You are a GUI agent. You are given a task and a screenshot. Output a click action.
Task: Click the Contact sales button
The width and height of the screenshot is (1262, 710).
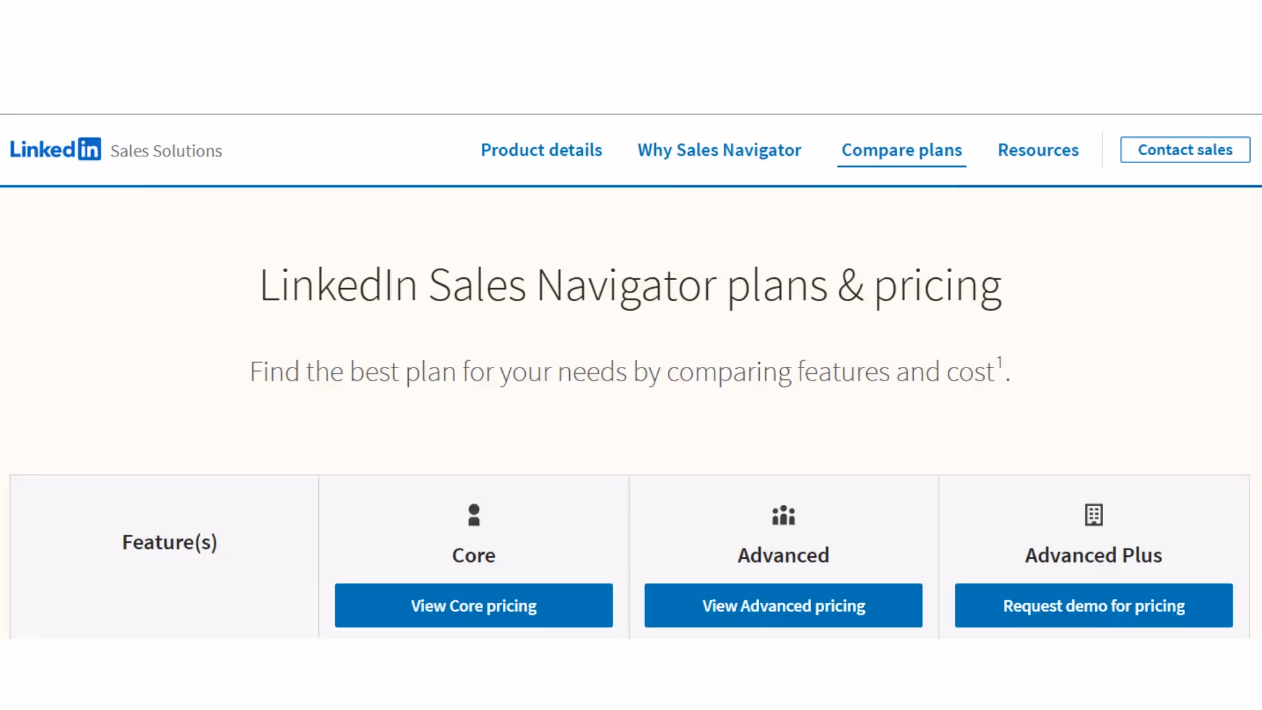1185,150
